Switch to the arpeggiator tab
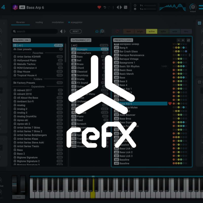This screenshot has width=203, height=203. pos(75,22)
